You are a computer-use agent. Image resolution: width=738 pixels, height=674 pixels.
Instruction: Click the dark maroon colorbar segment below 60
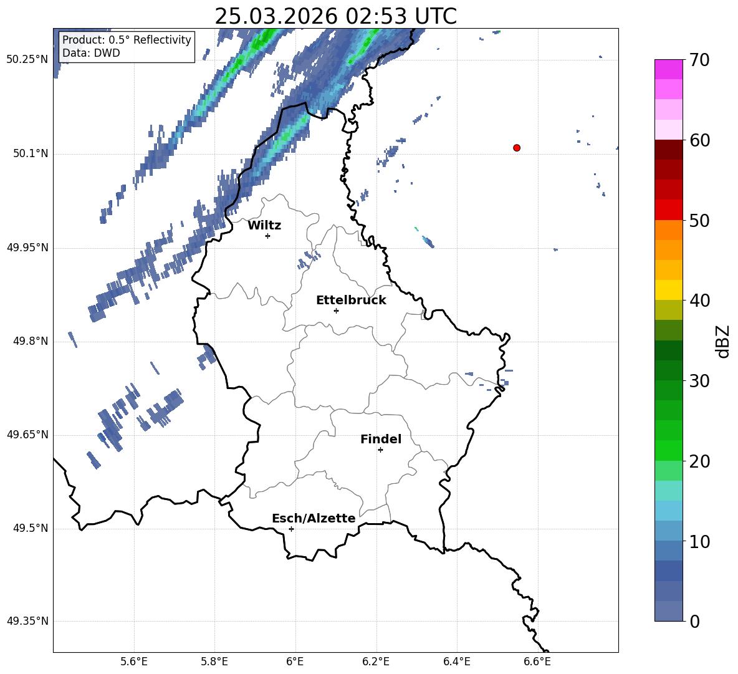click(x=668, y=150)
